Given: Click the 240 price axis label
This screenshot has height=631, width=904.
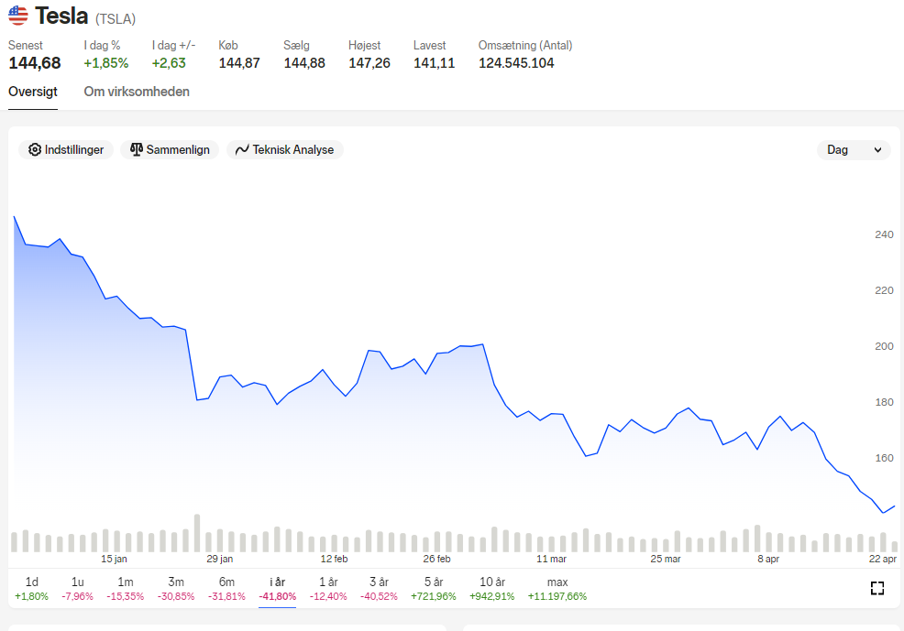Looking at the screenshot, I should (884, 234).
